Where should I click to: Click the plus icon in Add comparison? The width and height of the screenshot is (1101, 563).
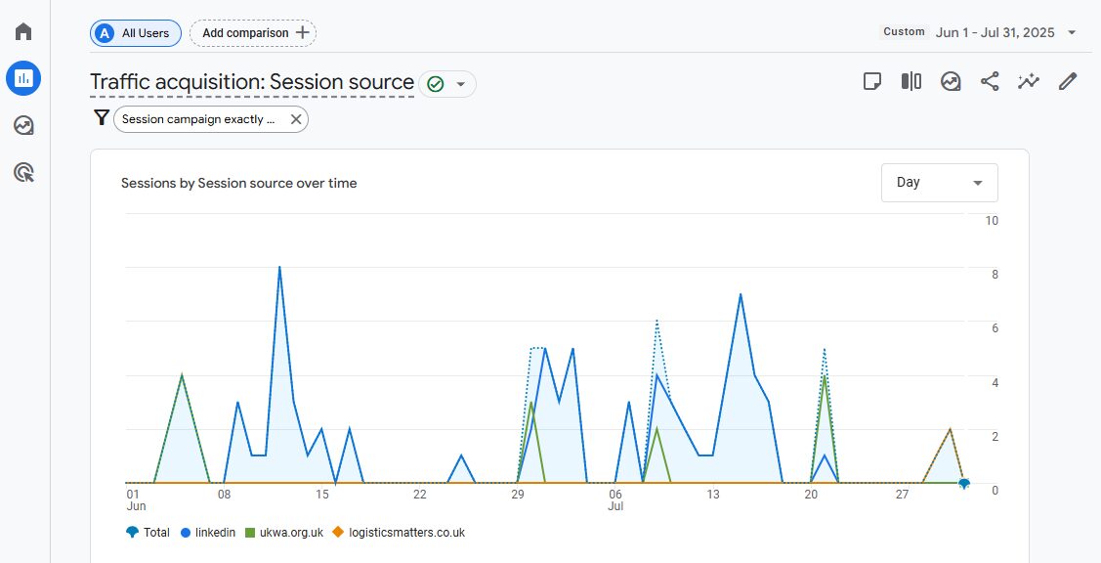(x=302, y=32)
